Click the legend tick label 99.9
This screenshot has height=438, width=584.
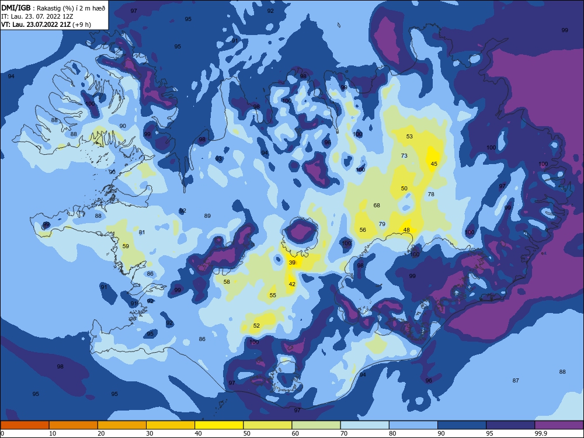(x=540, y=433)
